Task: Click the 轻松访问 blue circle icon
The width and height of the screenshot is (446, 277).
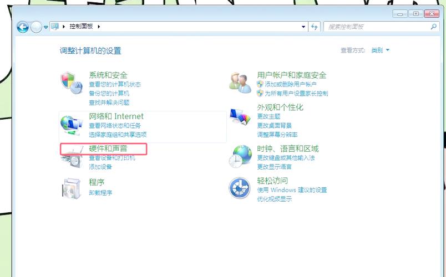Action: click(240, 188)
